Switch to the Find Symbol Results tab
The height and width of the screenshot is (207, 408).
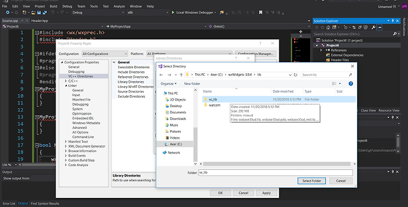[x=45, y=204]
